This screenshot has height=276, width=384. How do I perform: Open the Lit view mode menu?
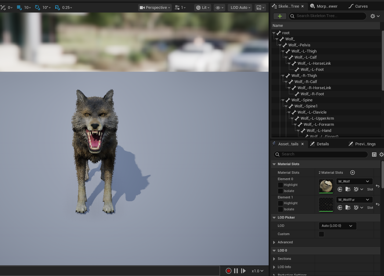[202, 8]
